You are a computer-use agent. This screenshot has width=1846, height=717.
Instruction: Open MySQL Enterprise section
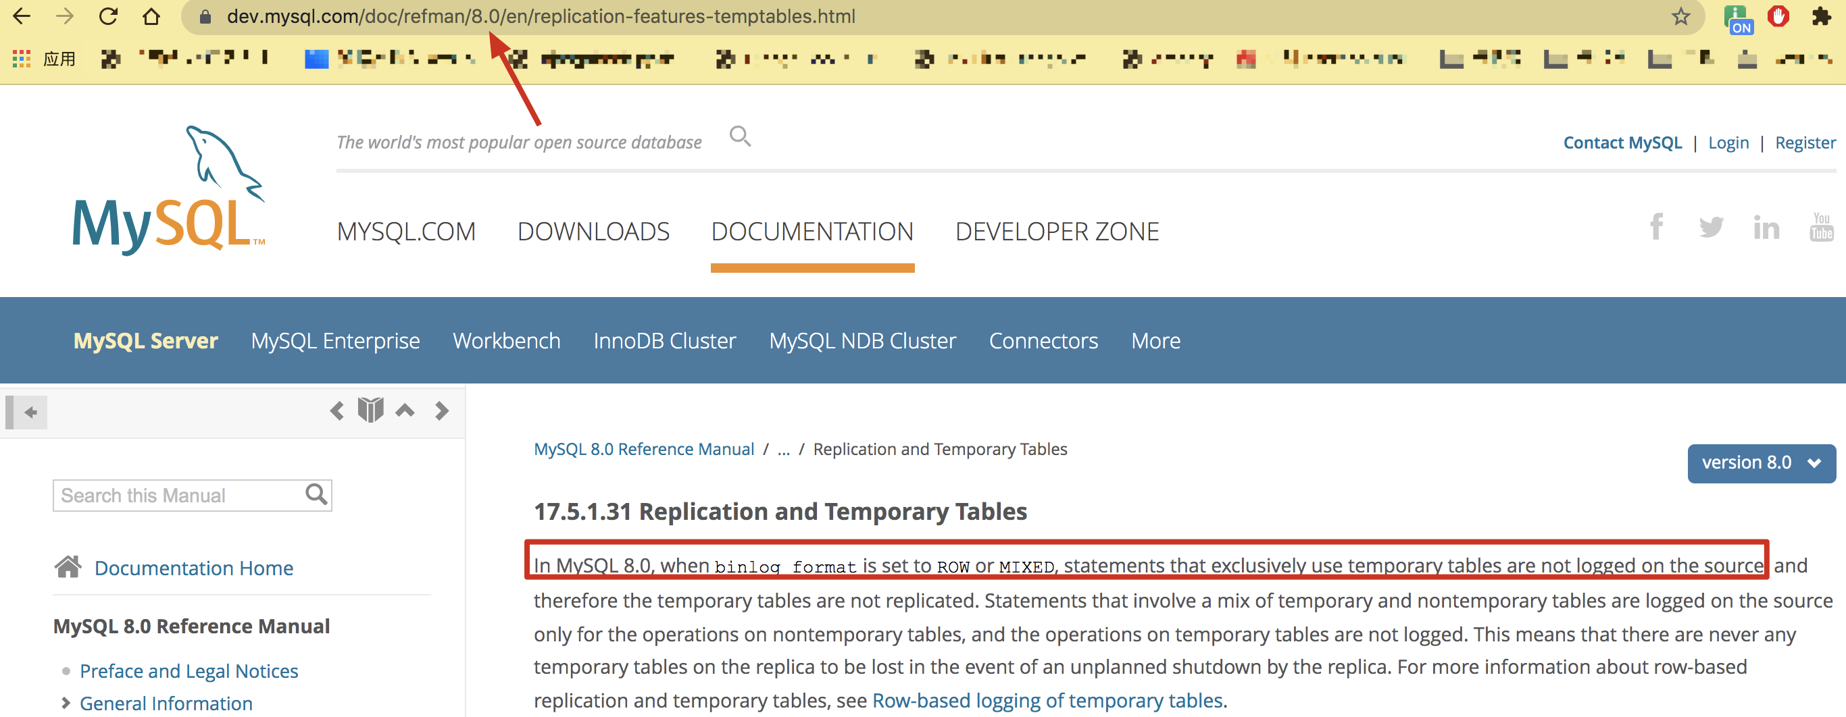click(334, 341)
